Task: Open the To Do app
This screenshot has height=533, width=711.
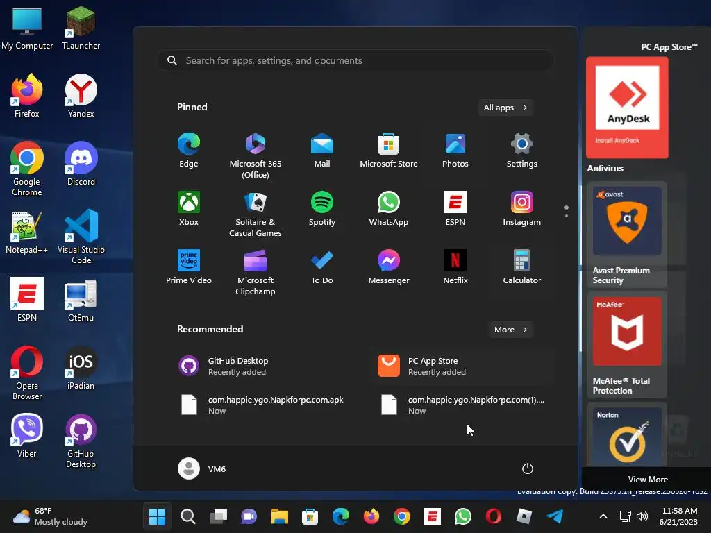Action: [x=322, y=267]
